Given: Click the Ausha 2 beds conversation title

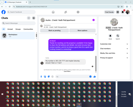Looking at the screenshot, I should pos(60,20).
